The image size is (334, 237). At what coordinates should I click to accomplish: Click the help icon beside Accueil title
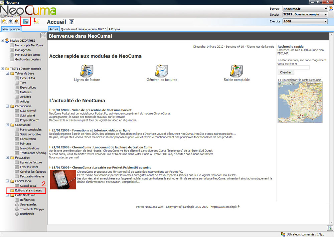tap(71, 22)
